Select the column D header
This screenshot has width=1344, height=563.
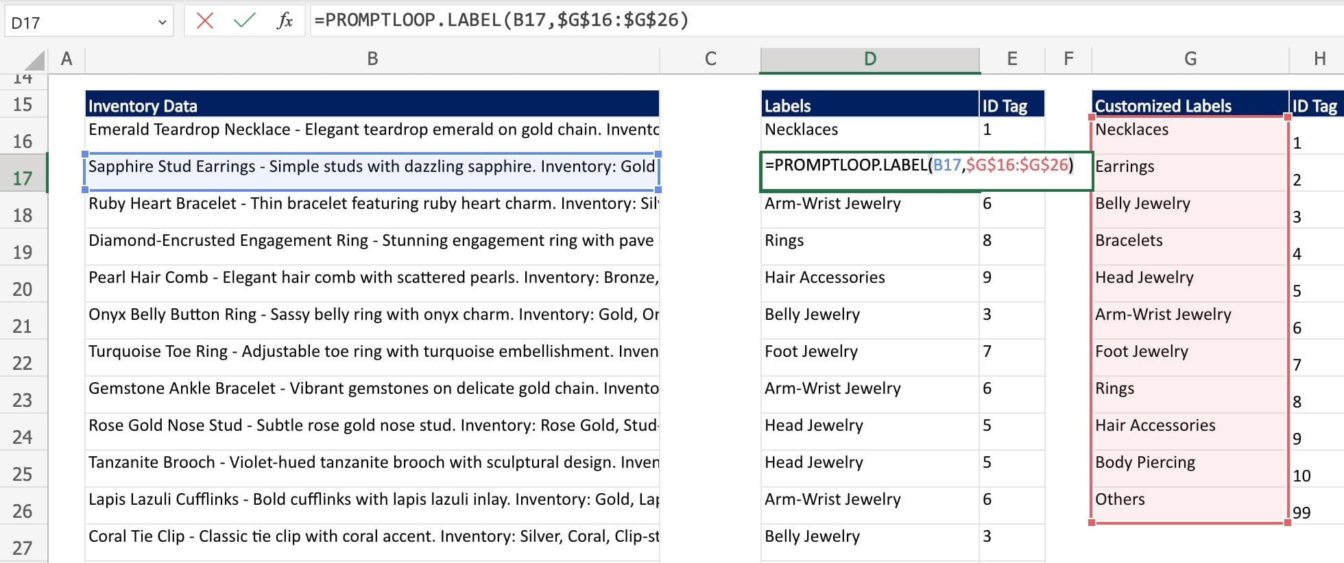click(x=869, y=60)
